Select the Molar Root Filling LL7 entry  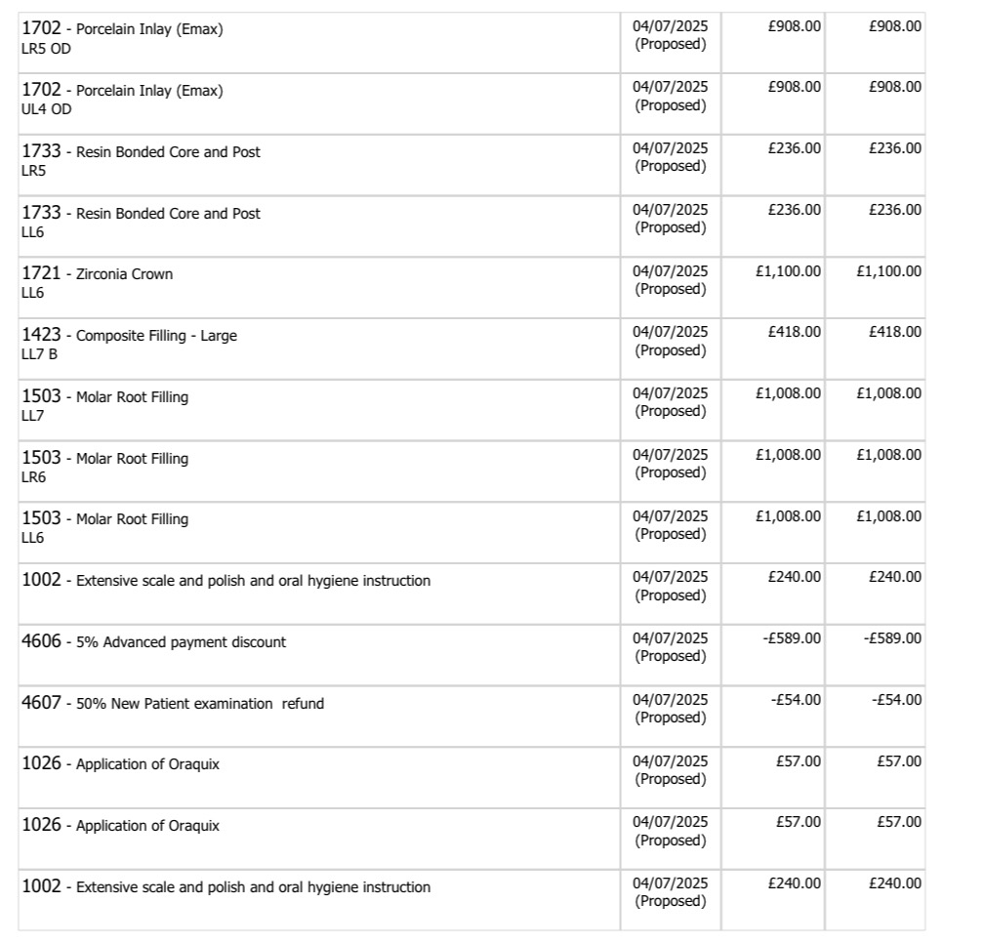[132, 397]
